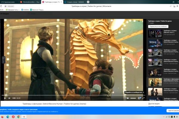Click the share icon beside the video

pos(4,58)
